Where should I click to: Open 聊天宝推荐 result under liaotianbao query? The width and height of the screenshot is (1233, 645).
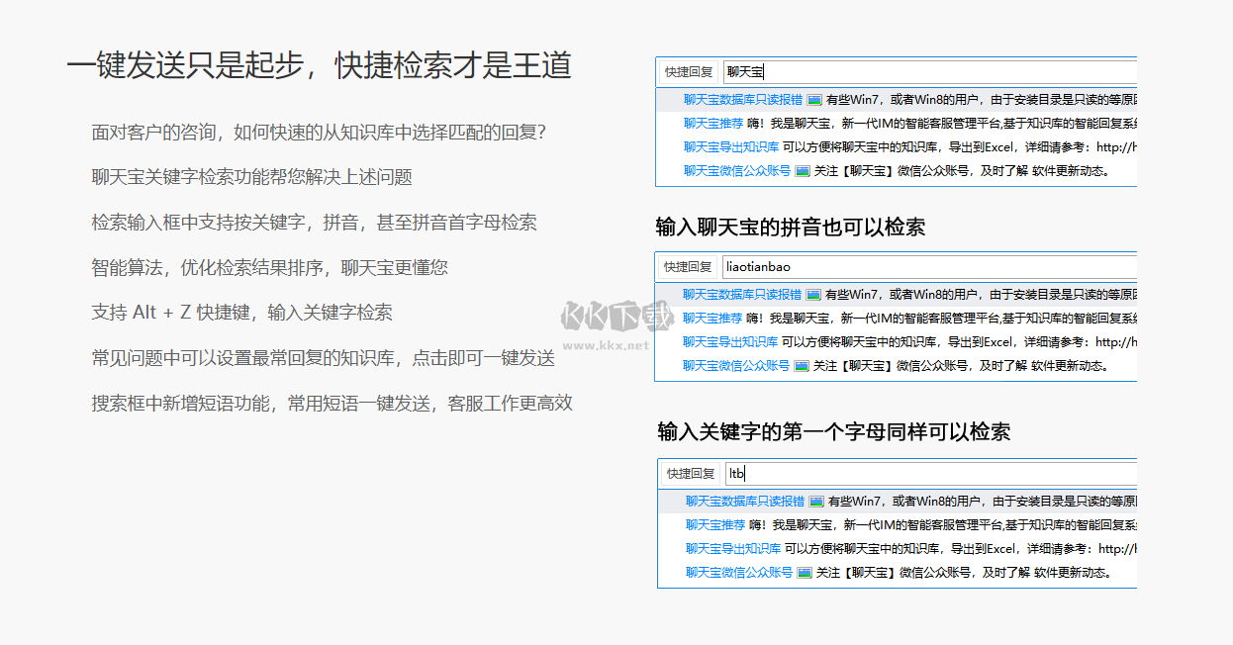tap(712, 319)
